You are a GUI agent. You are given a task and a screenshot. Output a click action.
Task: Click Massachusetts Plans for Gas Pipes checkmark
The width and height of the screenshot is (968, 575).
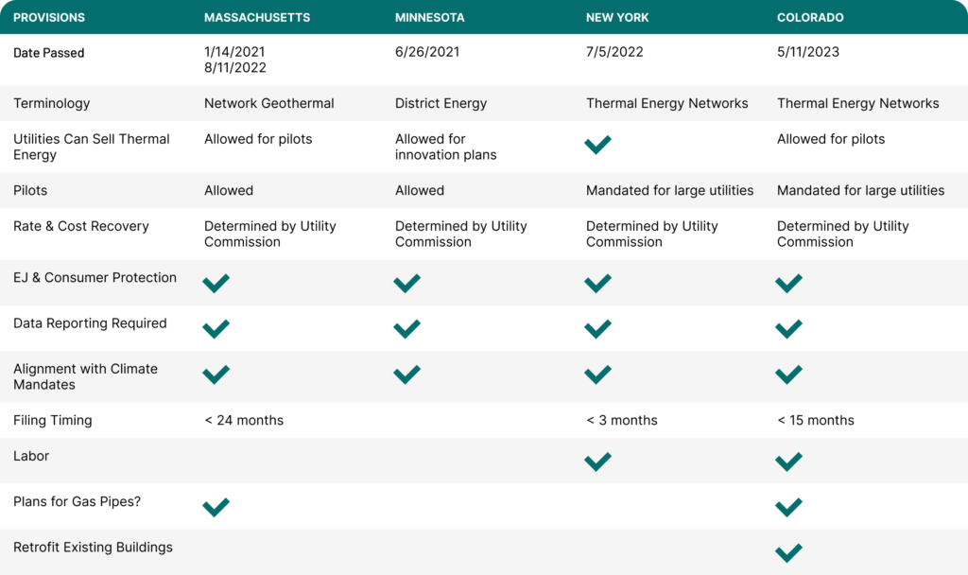(216, 507)
